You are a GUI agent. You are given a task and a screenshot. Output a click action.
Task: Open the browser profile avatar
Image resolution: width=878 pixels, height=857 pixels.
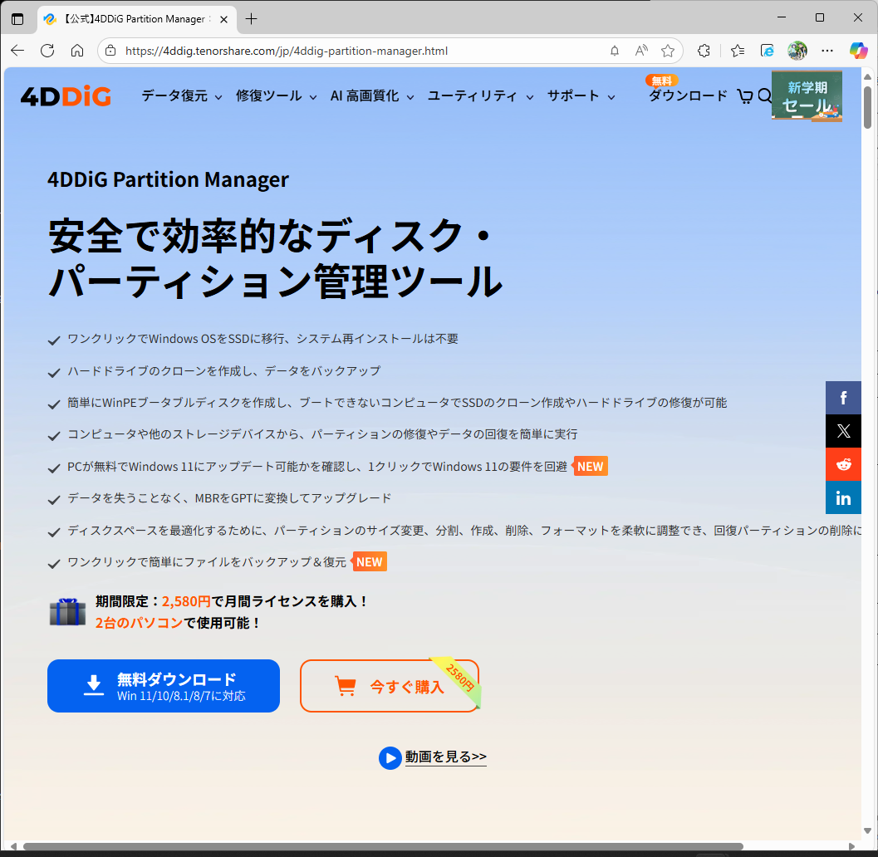coord(797,51)
